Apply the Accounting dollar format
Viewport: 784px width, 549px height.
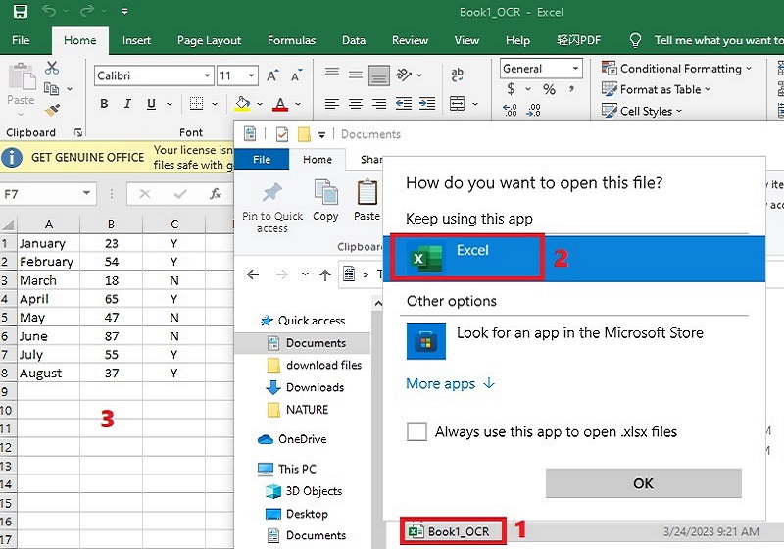click(x=511, y=89)
